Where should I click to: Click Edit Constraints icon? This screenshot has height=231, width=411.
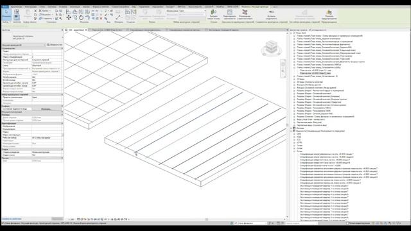coord(230,12)
